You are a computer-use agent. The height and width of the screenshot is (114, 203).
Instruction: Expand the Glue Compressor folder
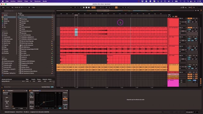pyautogui.click(x=18, y=27)
